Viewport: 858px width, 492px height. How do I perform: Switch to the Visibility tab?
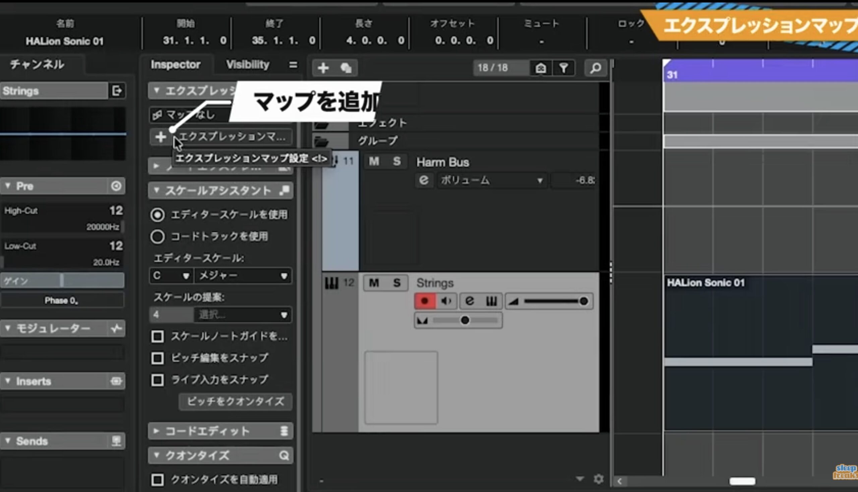click(247, 64)
